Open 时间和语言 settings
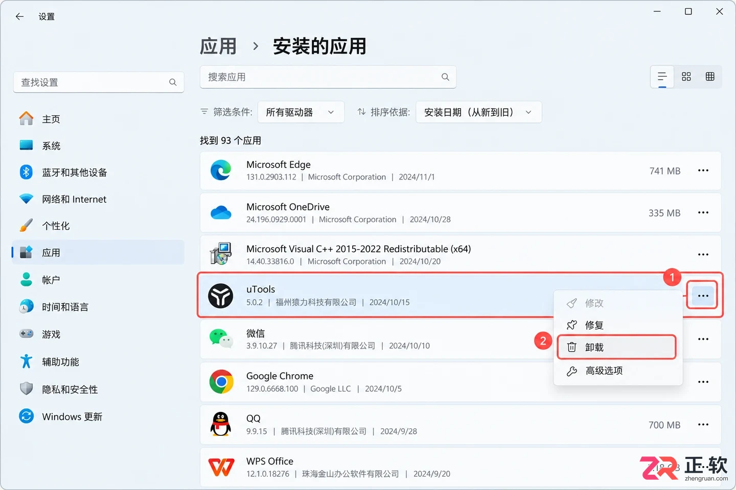The image size is (736, 490). (98, 307)
